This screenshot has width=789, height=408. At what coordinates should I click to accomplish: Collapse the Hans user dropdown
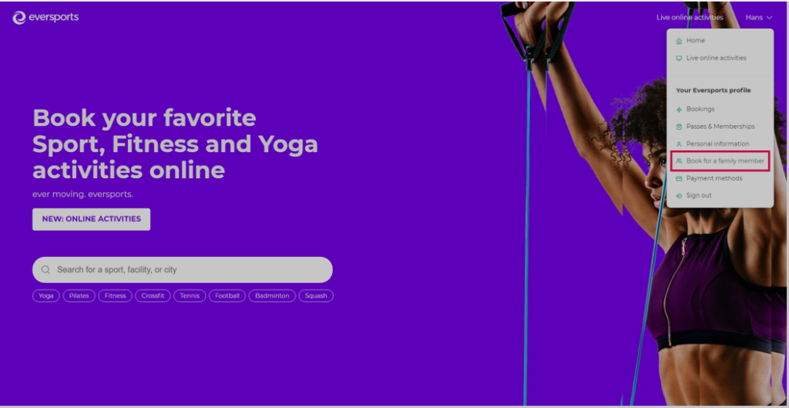click(x=759, y=18)
